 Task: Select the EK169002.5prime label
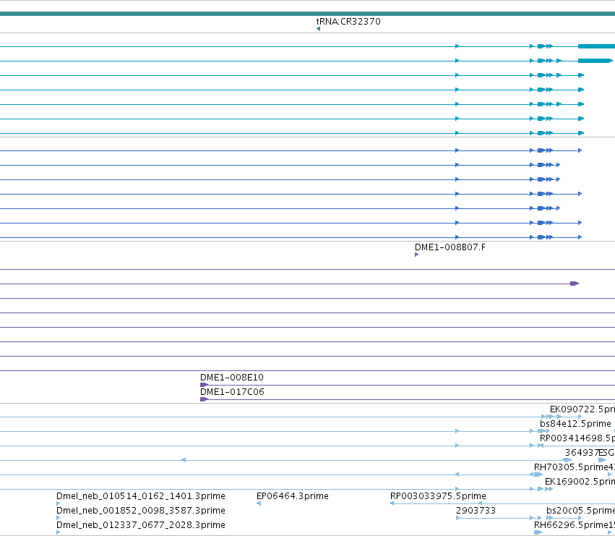[x=580, y=482]
